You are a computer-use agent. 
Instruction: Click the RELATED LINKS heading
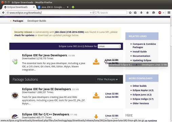138,36
